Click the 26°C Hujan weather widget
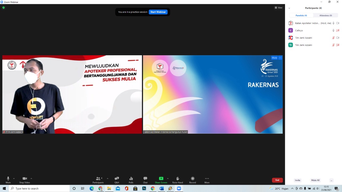 (279, 189)
